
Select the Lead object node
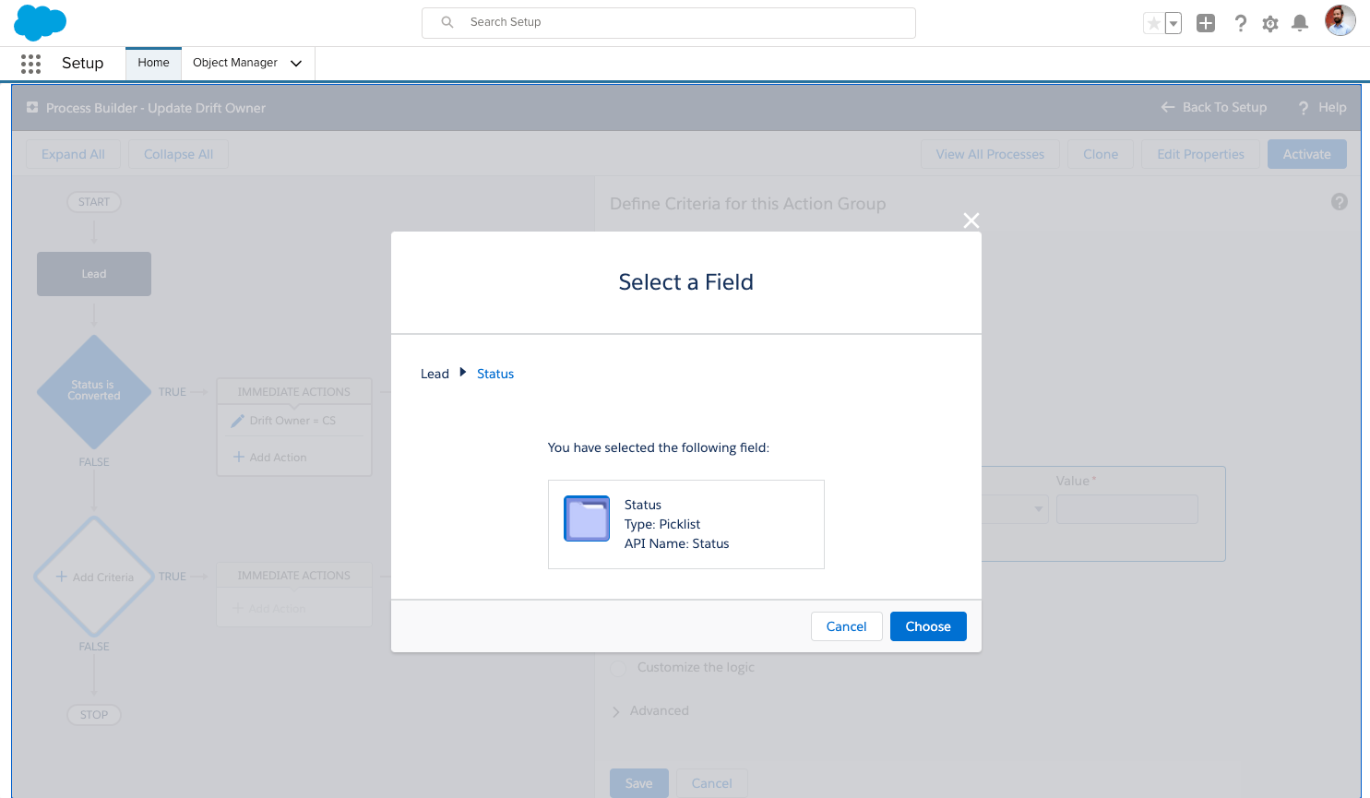point(94,274)
